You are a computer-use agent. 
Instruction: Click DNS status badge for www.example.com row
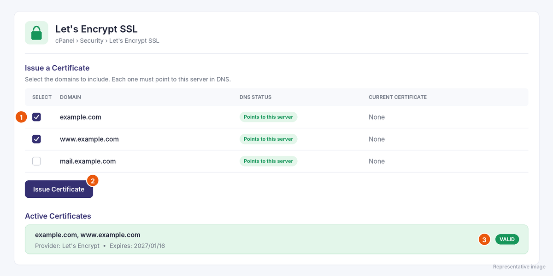(x=268, y=139)
